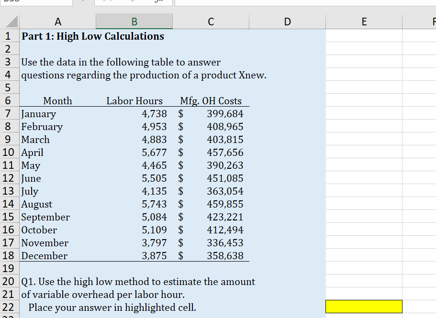The width and height of the screenshot is (436, 318).
Task: Select the cell containing 'Part 1: High Low Calculations'
Action: [57, 36]
